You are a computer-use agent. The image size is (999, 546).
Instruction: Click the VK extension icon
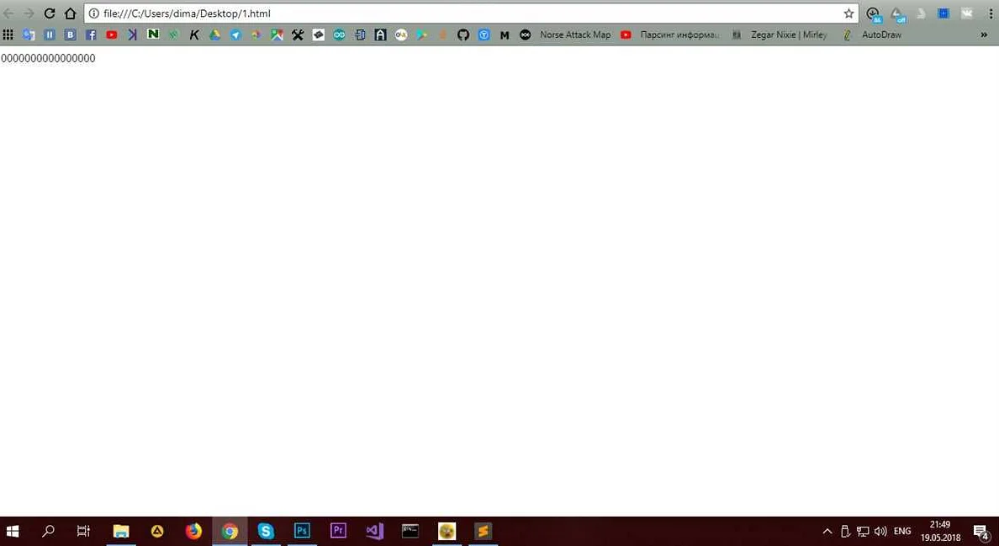click(966, 13)
